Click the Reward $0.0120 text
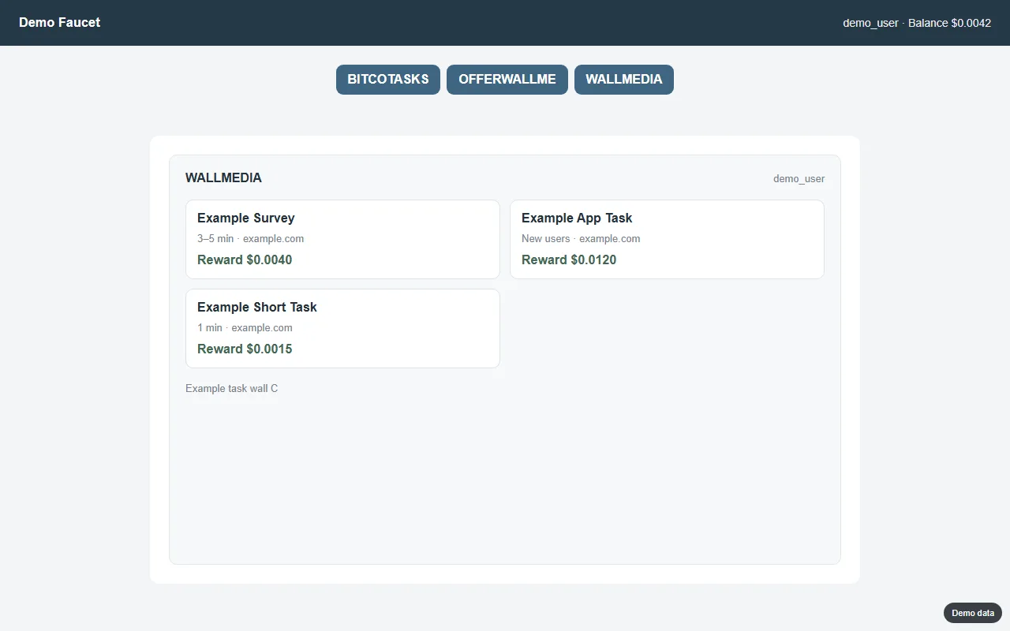Image resolution: width=1010 pixels, height=631 pixels. click(x=569, y=260)
